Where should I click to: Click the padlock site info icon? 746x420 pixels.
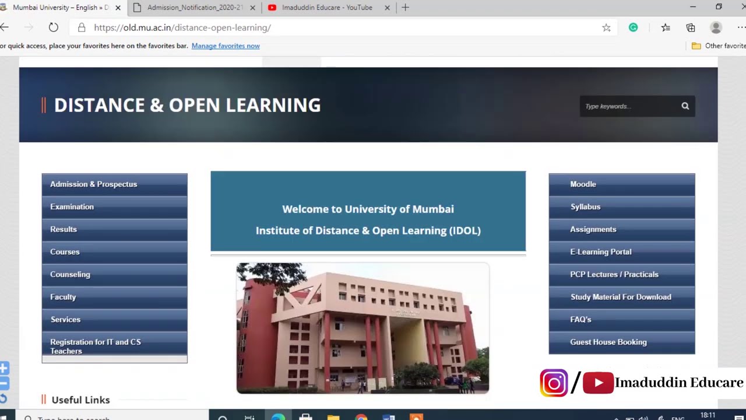click(x=82, y=27)
